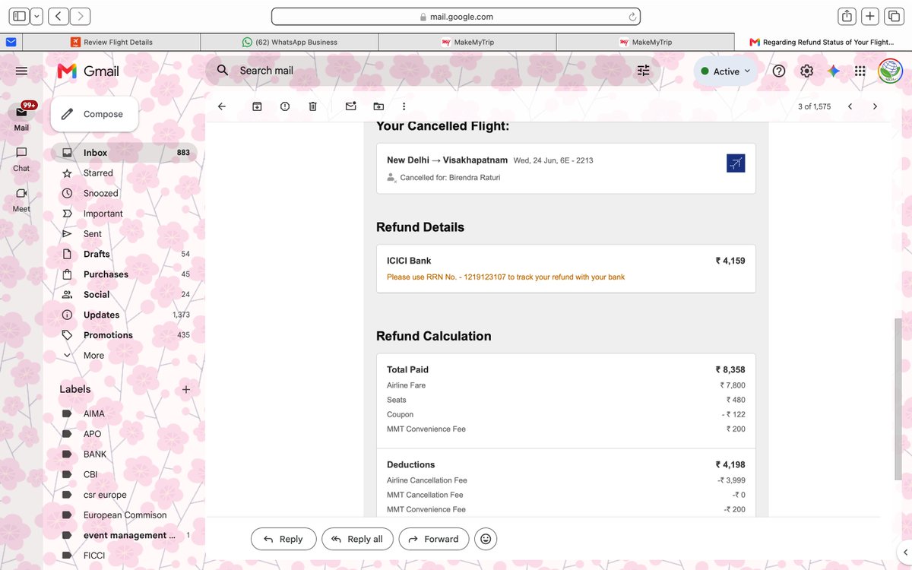Go to the newer email arrow
The height and width of the screenshot is (570, 912).
(850, 106)
